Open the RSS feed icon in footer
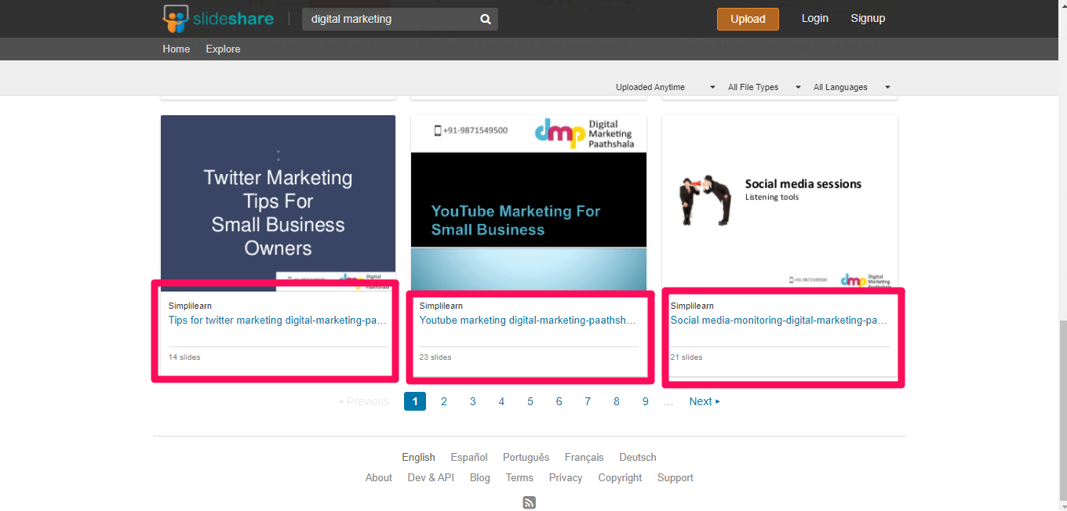 [530, 503]
